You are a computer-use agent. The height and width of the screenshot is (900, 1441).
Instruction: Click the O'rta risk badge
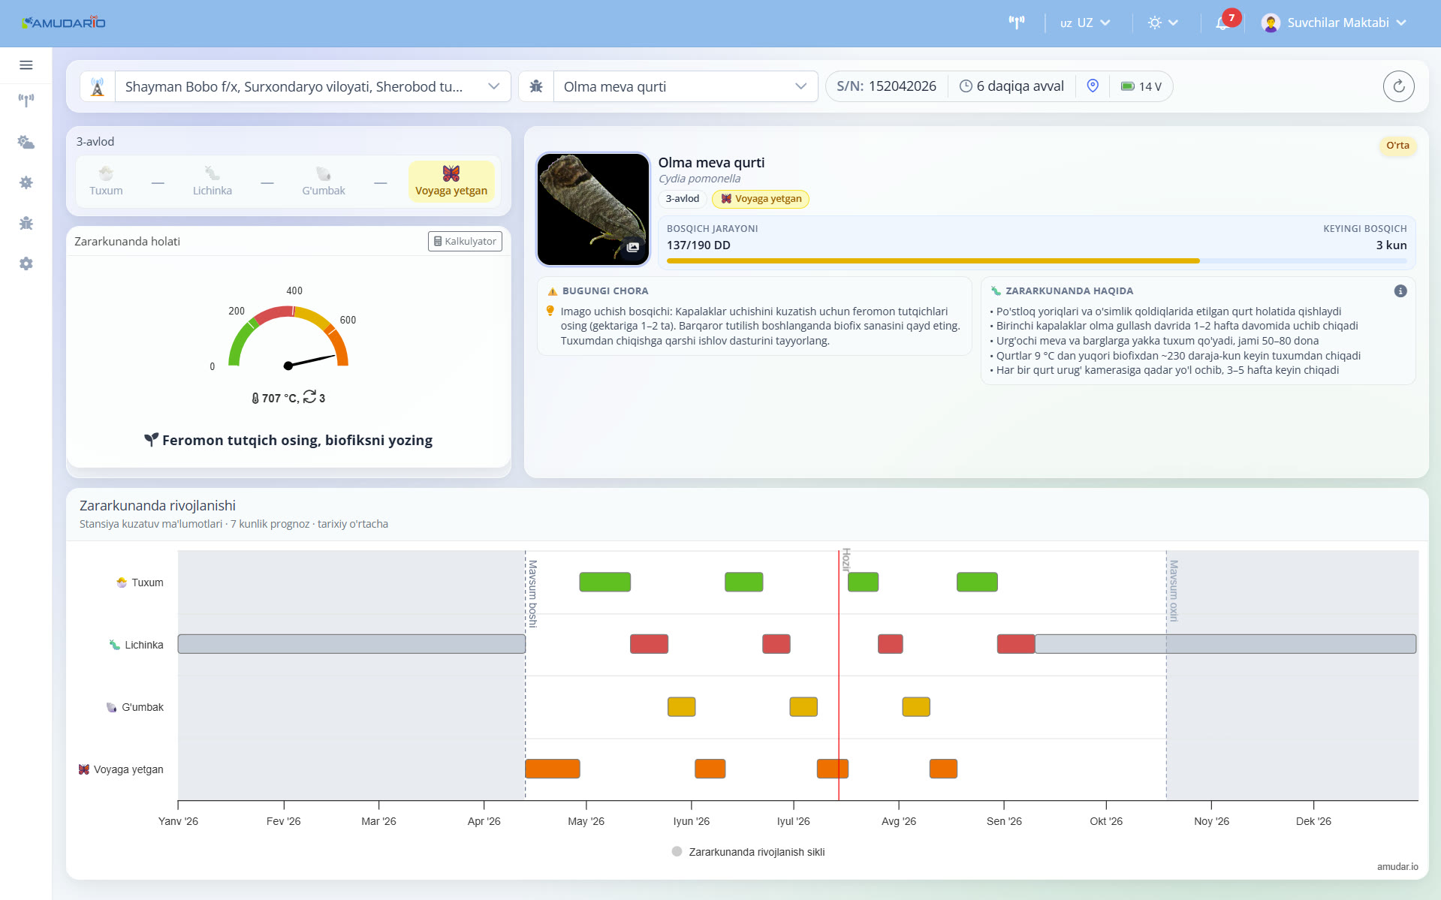[1397, 146]
